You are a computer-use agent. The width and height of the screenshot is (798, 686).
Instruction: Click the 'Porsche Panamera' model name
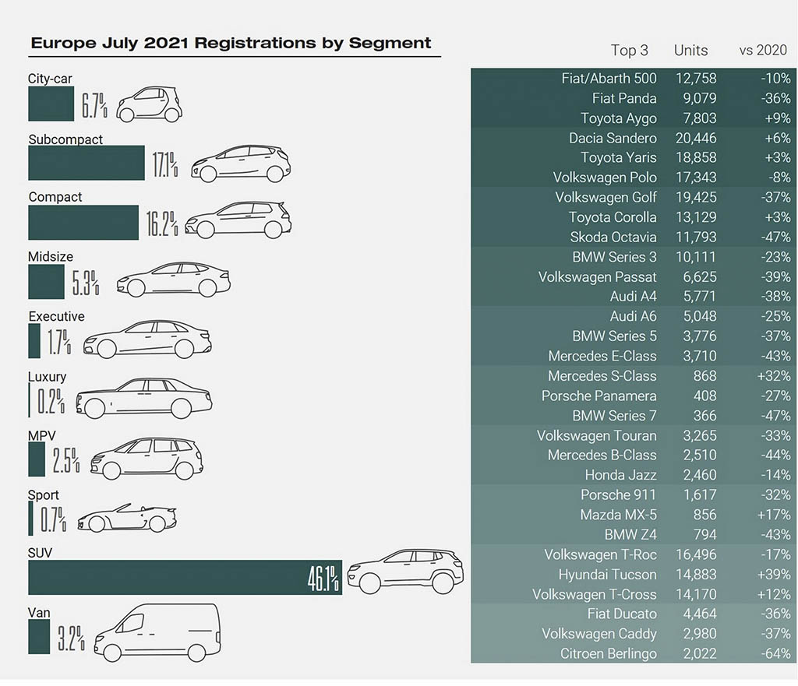point(599,396)
